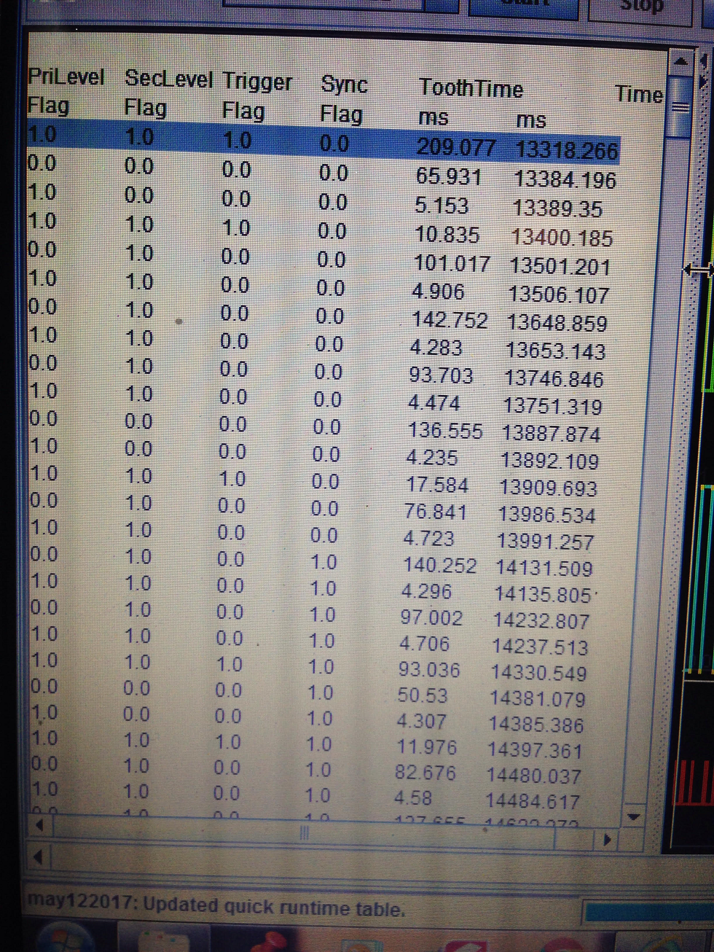The height and width of the screenshot is (952, 714).
Task: Click the Time value 13751.319
Action: 553,406
